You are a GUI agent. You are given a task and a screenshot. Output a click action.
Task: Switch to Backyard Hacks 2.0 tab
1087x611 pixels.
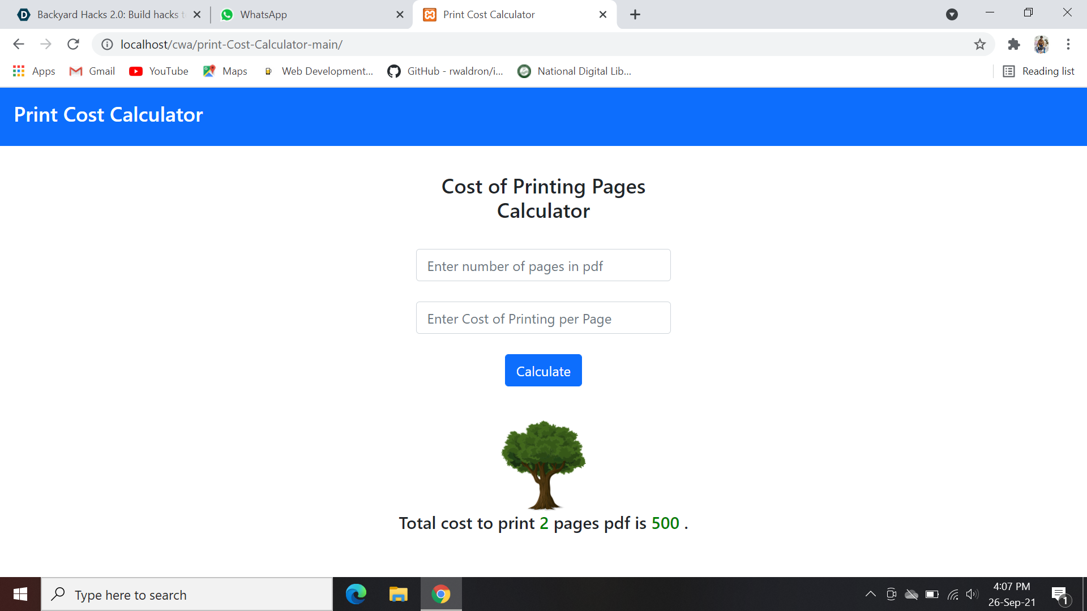108,15
